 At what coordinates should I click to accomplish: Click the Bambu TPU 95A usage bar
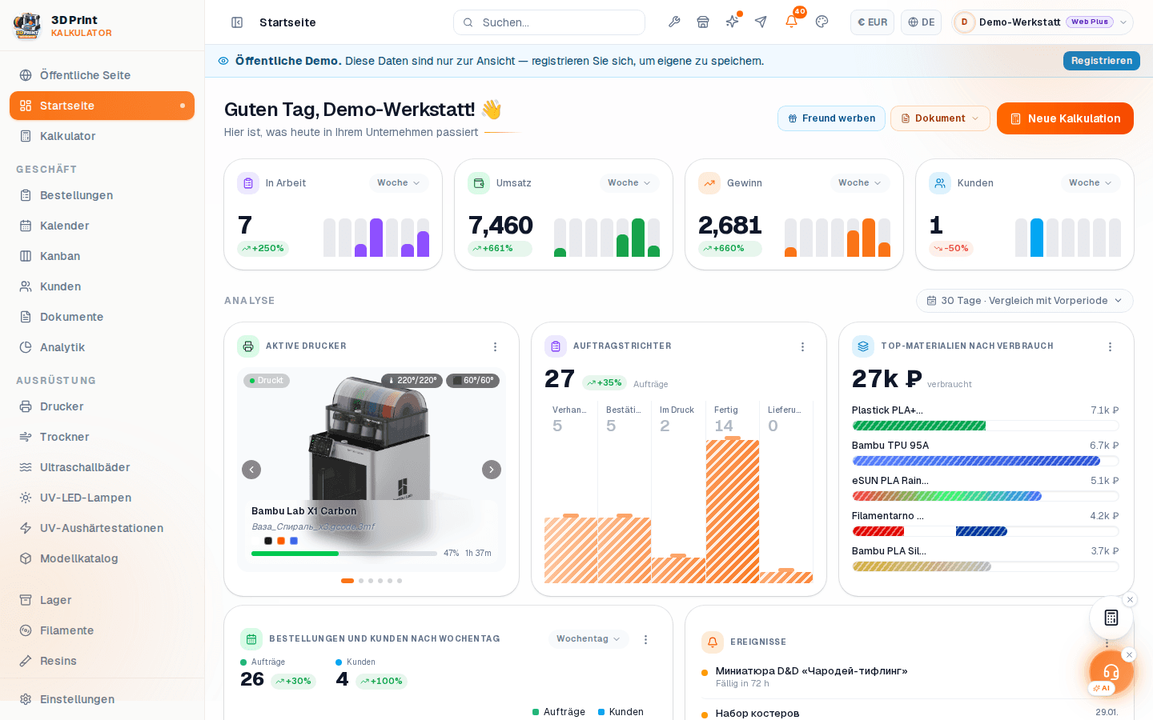tap(985, 461)
